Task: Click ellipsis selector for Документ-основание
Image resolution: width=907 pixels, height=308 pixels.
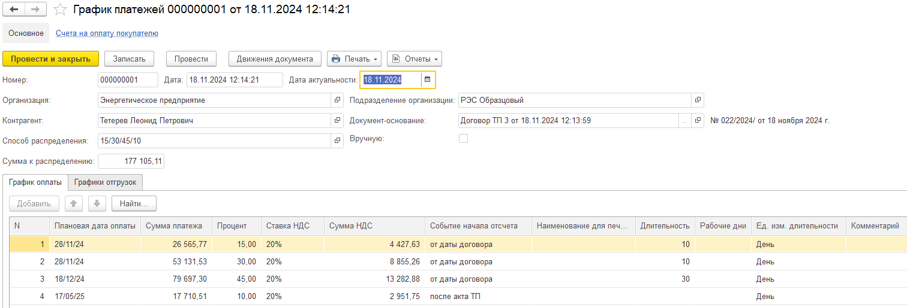Action: pyautogui.click(x=684, y=121)
